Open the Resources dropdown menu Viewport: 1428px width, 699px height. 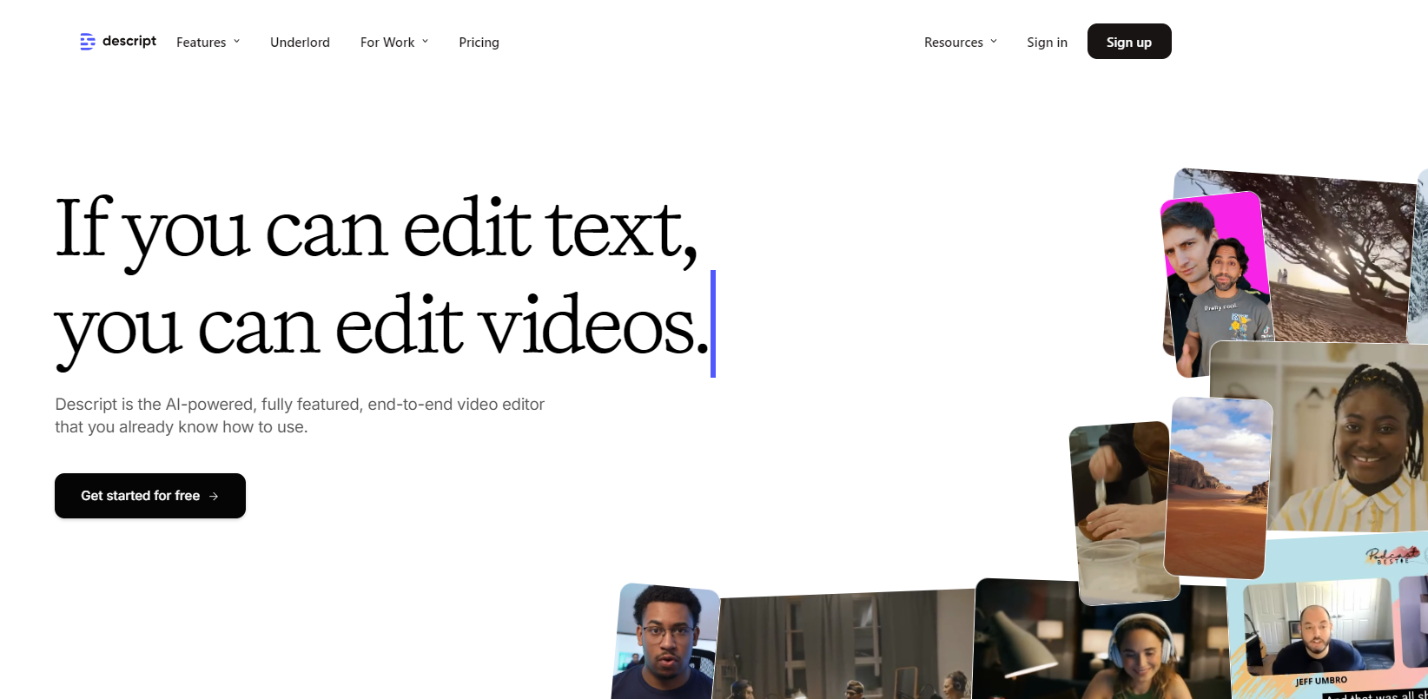tap(960, 42)
